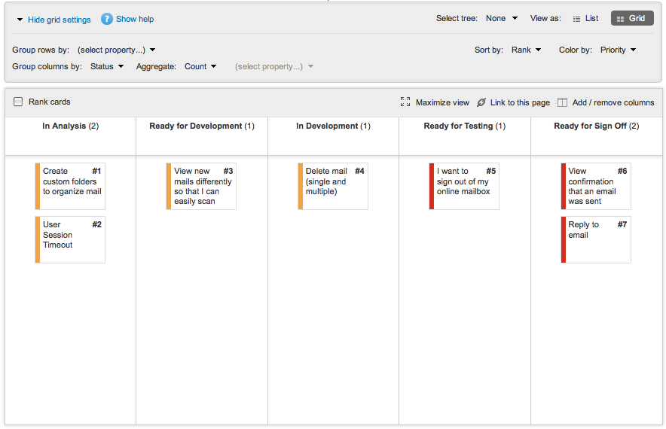Click the Maximize view icon
The width and height of the screenshot is (666, 429).
click(405, 102)
